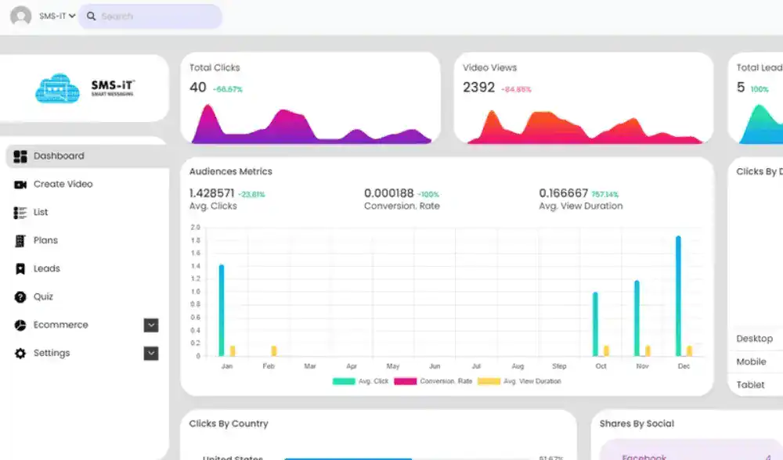This screenshot has width=783, height=460.
Task: Click the Leads bookmark icon
Action: coord(20,269)
